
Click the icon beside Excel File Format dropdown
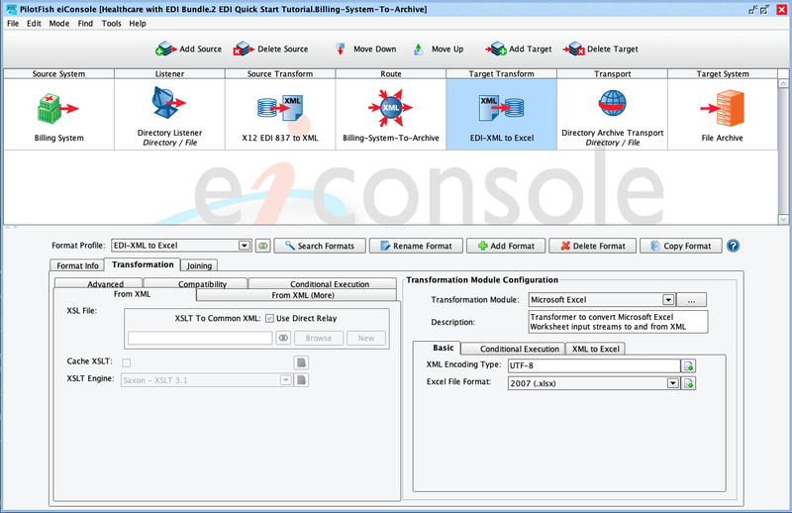(x=688, y=383)
